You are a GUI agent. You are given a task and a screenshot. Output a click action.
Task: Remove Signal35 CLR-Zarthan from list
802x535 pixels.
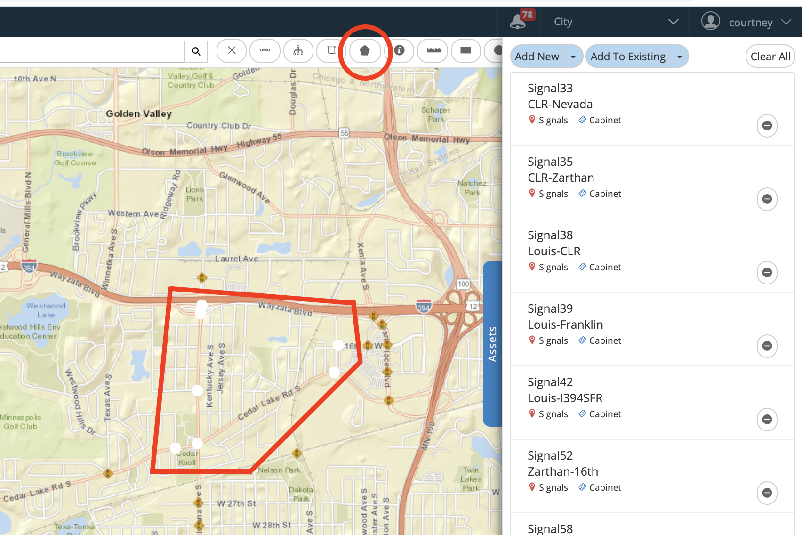point(767,199)
